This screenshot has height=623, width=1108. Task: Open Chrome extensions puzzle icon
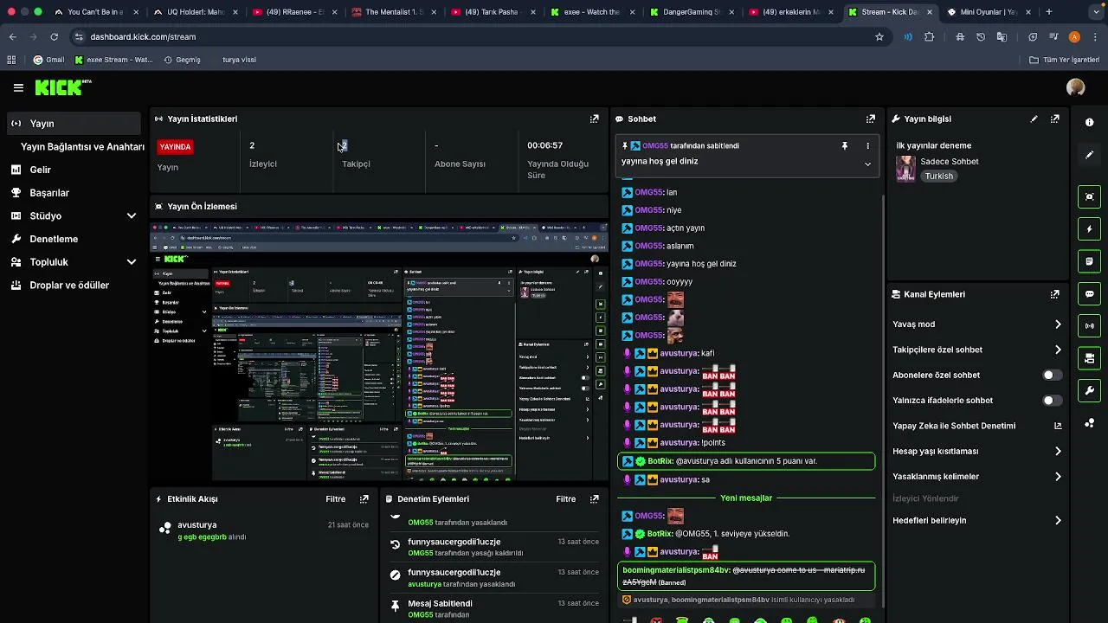[x=929, y=37]
